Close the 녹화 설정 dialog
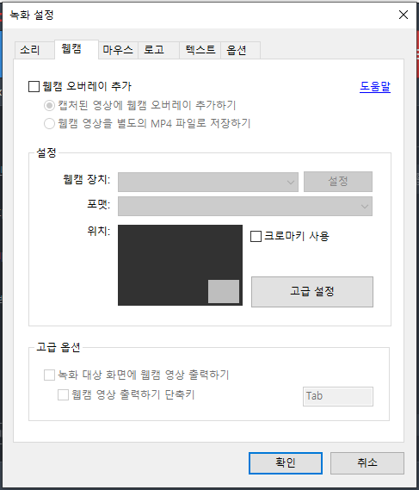This screenshot has height=490, width=419. pyautogui.click(x=404, y=15)
